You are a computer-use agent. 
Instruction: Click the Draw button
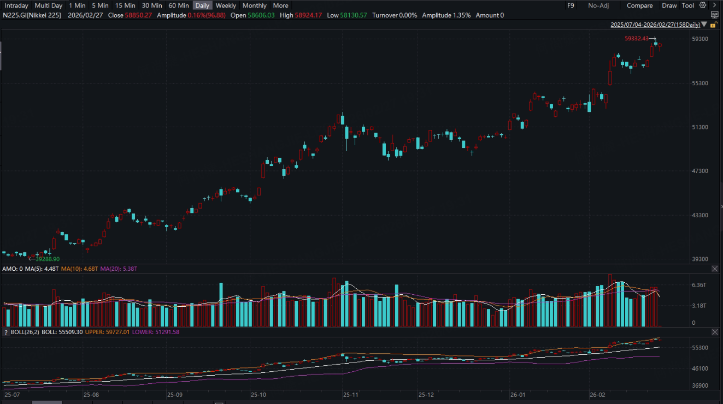pos(669,5)
